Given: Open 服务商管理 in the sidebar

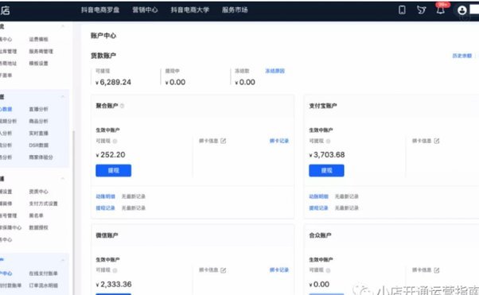Looking at the screenshot, I should (x=41, y=52).
